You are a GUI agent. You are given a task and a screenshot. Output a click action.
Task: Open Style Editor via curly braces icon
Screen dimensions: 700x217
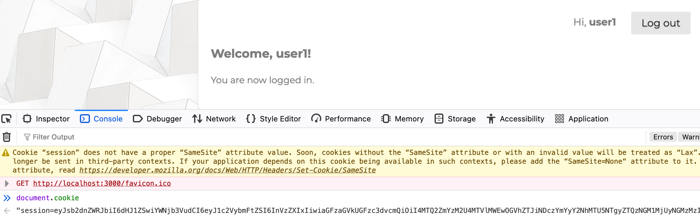(x=251, y=119)
